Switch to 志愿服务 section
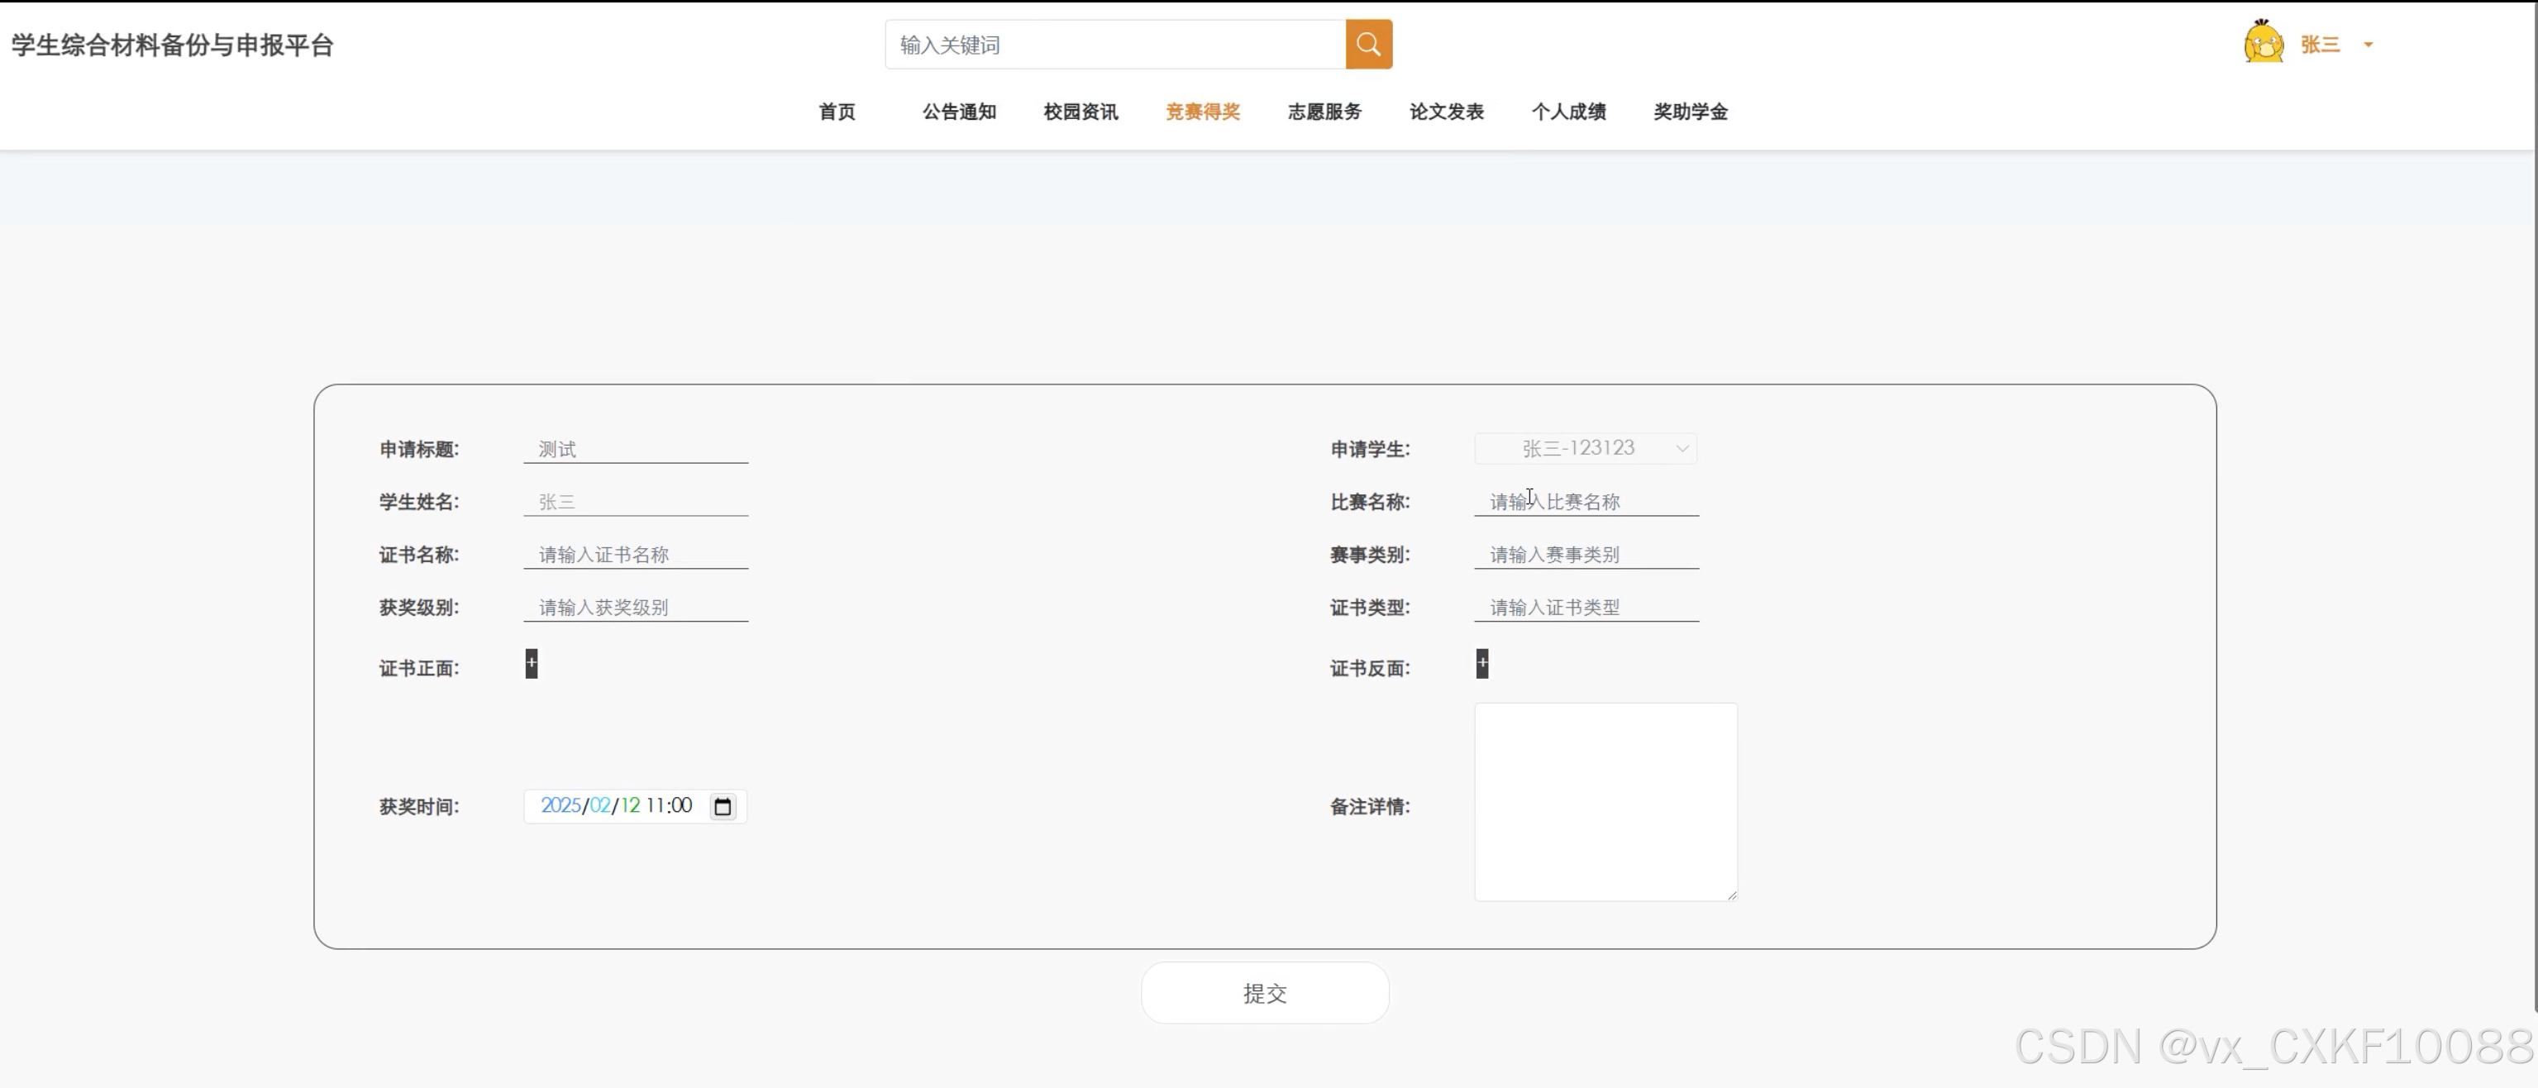This screenshot has height=1088, width=2538. click(x=1324, y=112)
